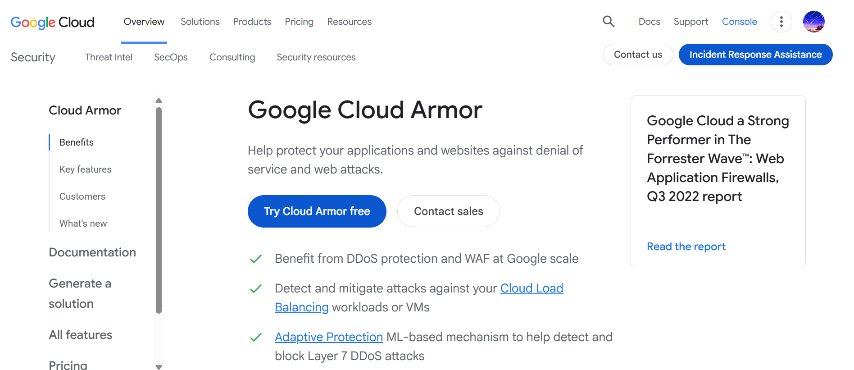Select the Overview tab
854x370 pixels.
[144, 22]
